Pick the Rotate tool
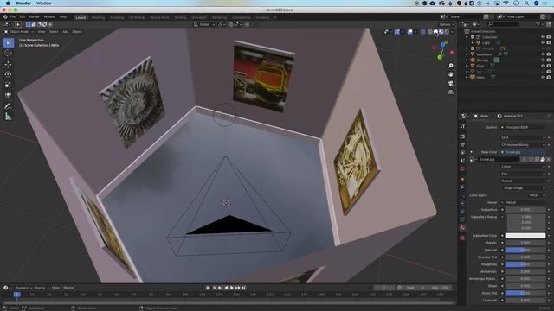The width and height of the screenshot is (554, 311). pos(8,74)
